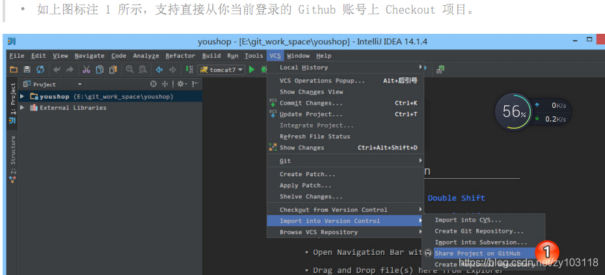Open the Refactor menu
Screen dimensions: 605x275
point(180,56)
